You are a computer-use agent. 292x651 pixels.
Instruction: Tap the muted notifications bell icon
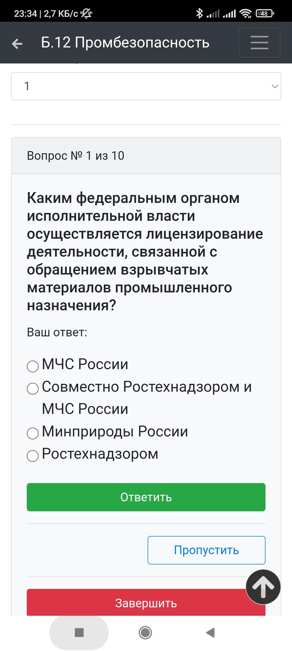tap(86, 13)
